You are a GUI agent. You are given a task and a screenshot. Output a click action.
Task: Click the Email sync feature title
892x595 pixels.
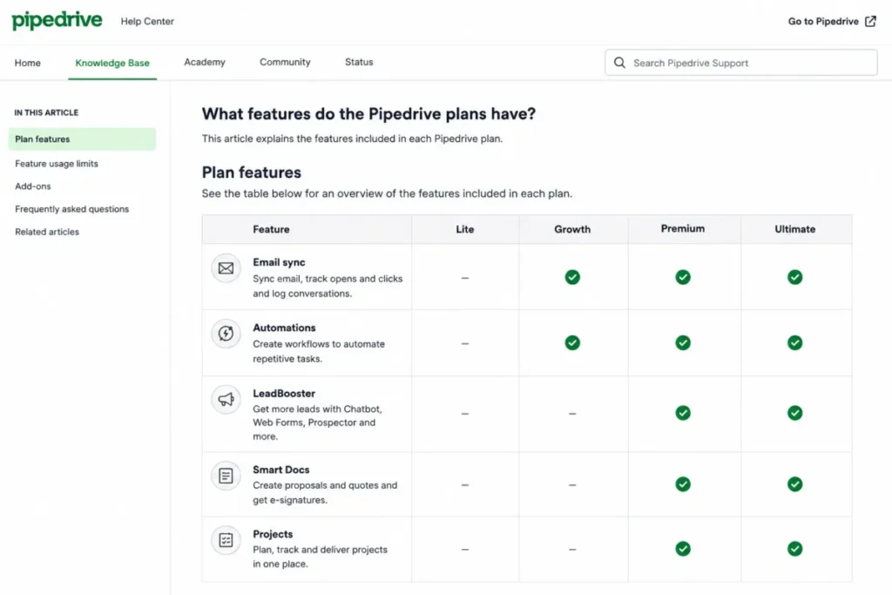(x=279, y=262)
